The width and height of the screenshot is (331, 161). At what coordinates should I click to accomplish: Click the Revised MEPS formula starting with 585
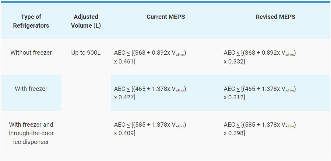[260, 125]
